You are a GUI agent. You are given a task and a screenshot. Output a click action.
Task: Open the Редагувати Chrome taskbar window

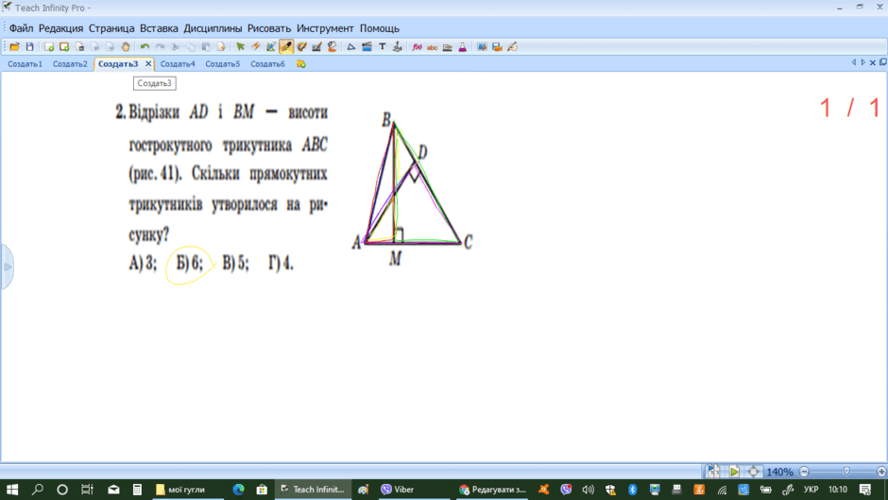click(x=493, y=490)
